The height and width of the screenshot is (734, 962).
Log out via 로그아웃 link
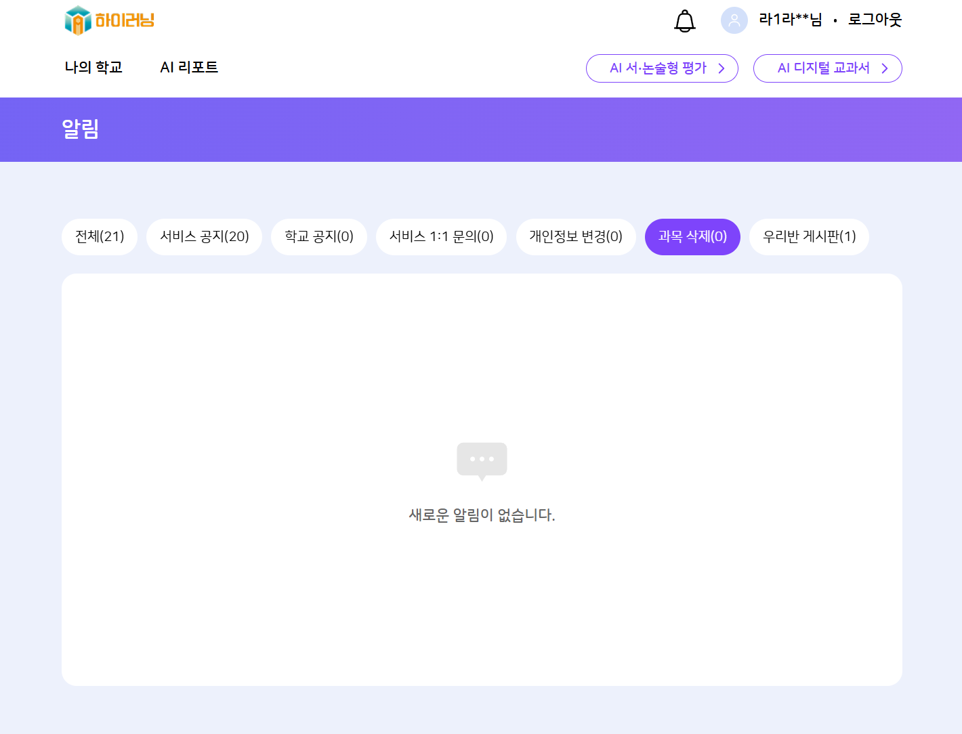click(x=875, y=20)
